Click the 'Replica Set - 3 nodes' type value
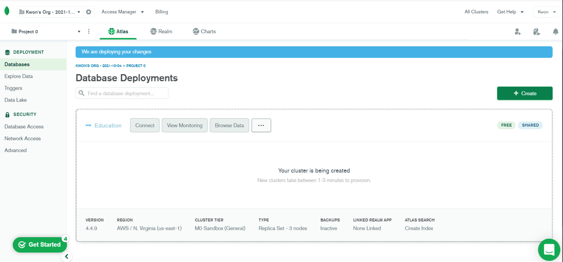The image size is (563, 262). (283, 228)
